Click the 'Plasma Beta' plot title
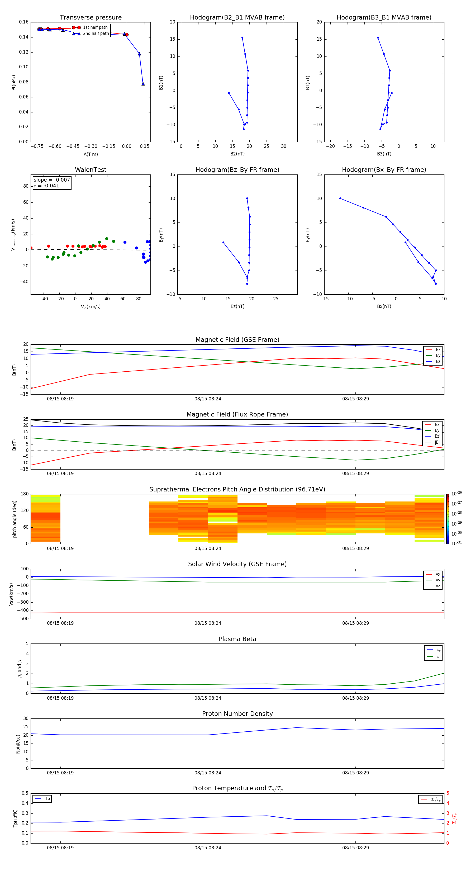This screenshot has height=871, width=475. pos(237,639)
